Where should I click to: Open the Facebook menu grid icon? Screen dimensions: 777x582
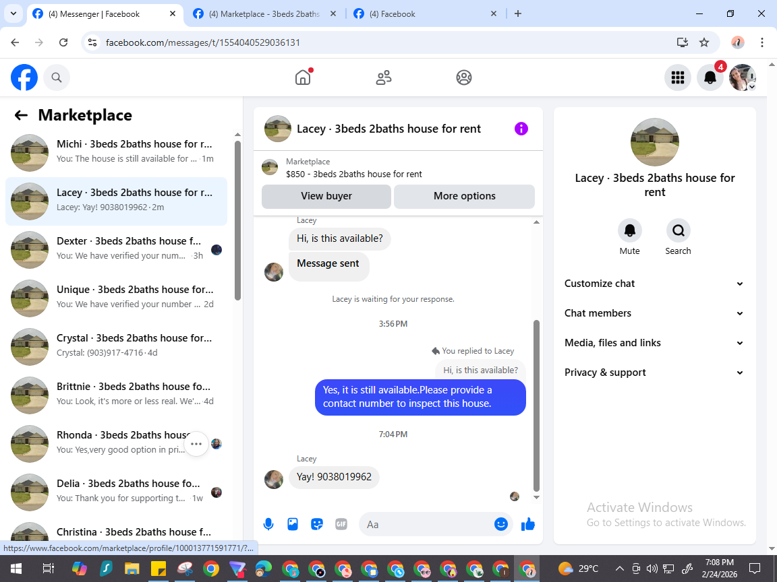(x=677, y=77)
